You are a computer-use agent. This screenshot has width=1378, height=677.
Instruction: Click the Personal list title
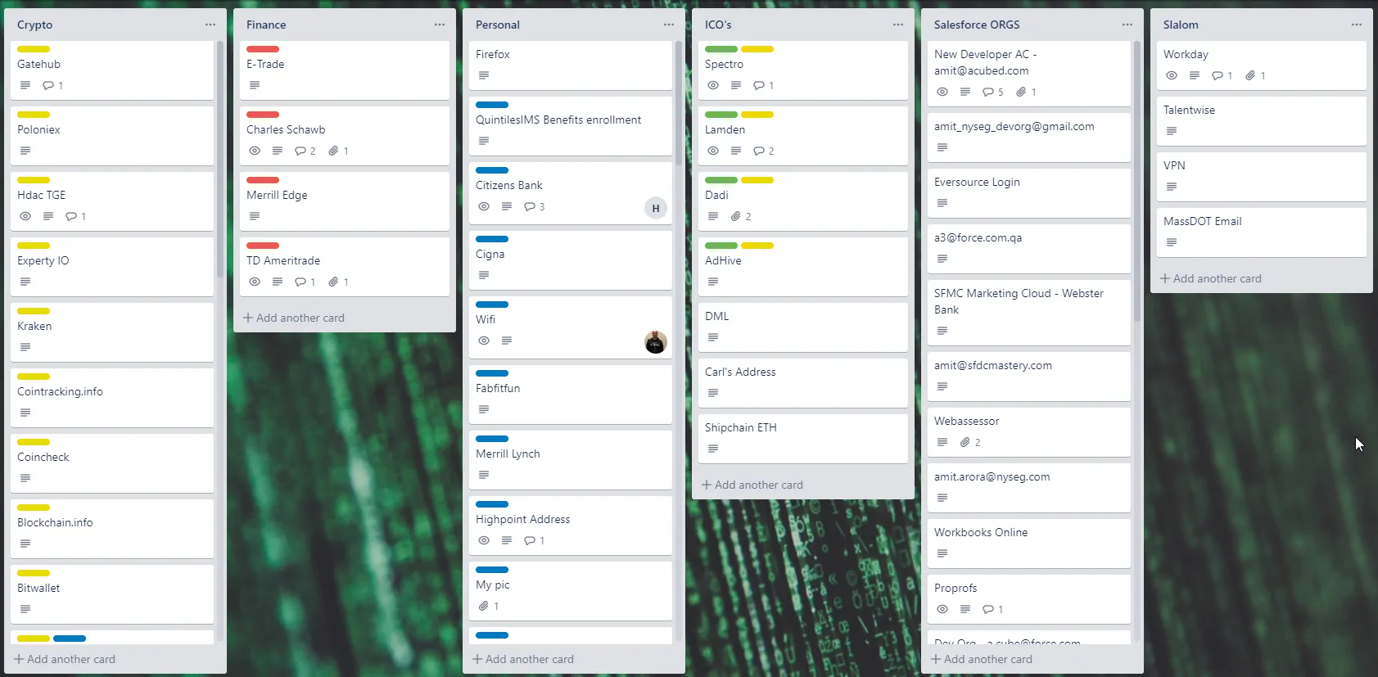[498, 25]
